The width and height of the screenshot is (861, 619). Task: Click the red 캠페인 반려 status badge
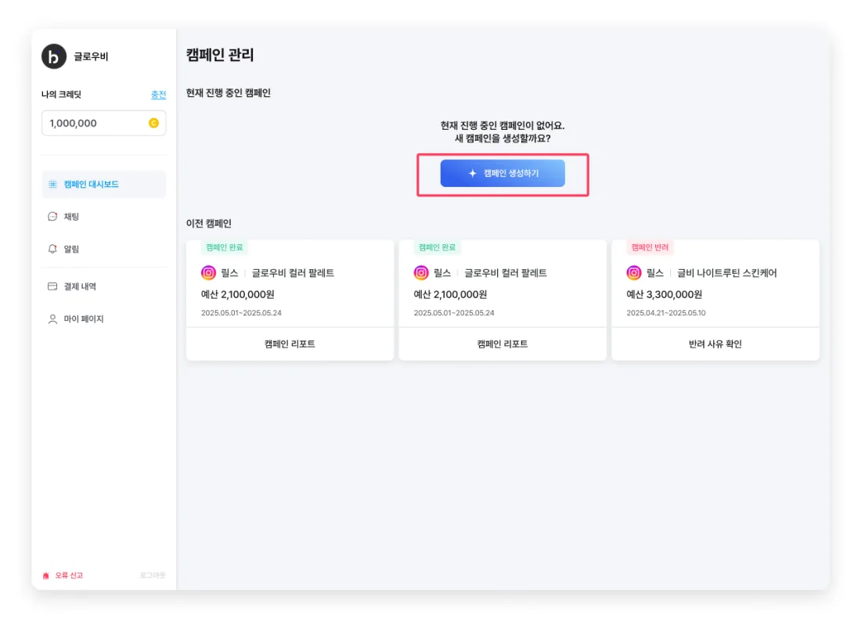coord(650,247)
